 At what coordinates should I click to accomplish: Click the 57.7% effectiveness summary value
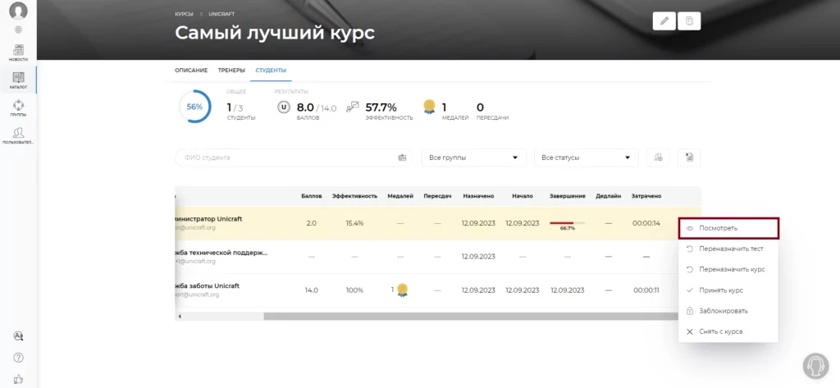coord(381,107)
